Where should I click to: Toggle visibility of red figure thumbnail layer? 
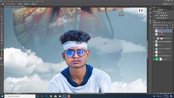coord(154,42)
